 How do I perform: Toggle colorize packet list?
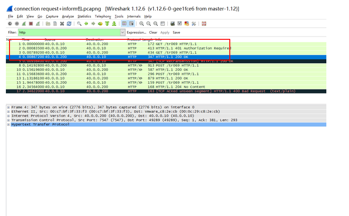pos(124,23)
